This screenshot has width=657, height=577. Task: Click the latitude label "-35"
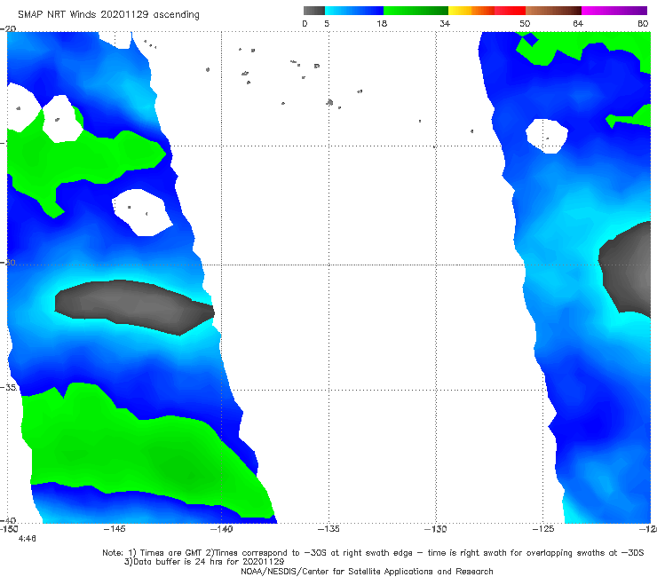click(x=8, y=387)
